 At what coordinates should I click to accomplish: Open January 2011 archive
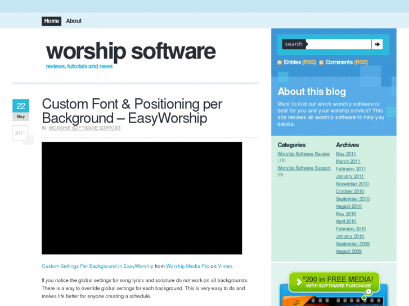(350, 176)
